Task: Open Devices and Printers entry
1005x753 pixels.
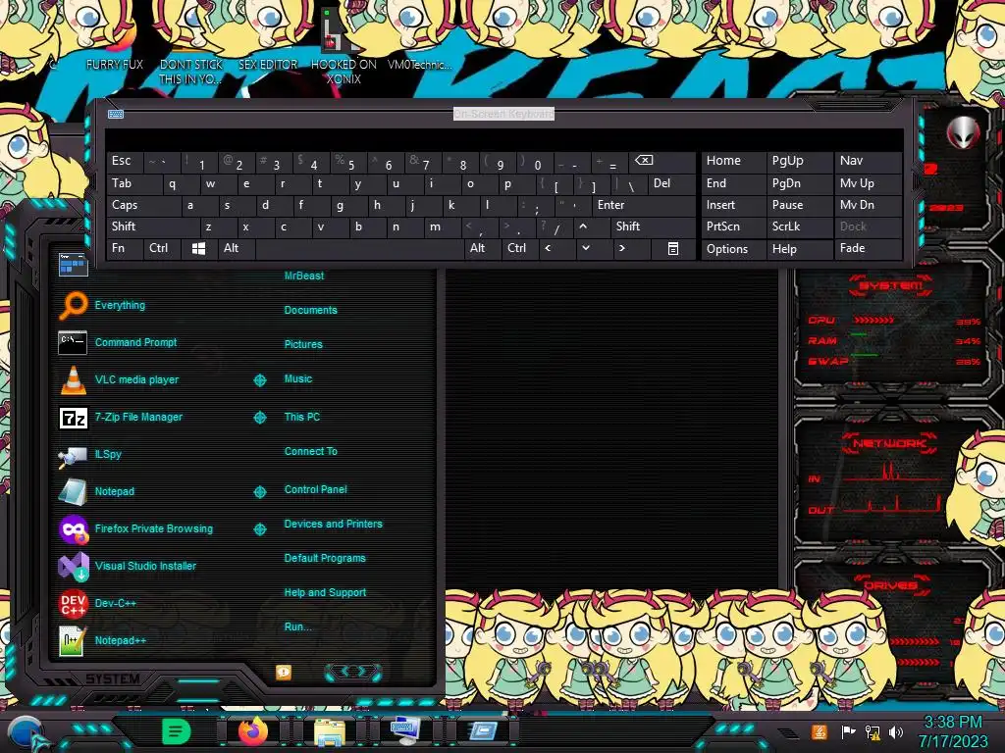Action: click(334, 524)
